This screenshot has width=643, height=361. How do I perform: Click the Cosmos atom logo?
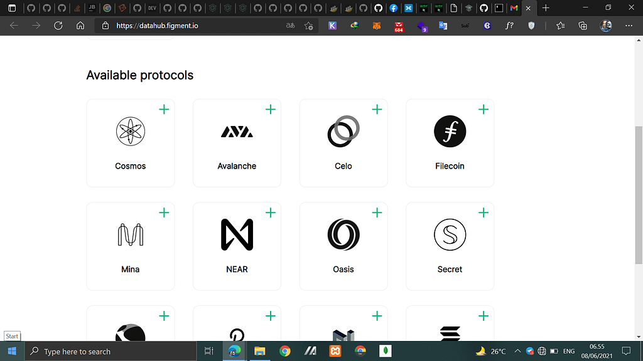click(x=131, y=132)
